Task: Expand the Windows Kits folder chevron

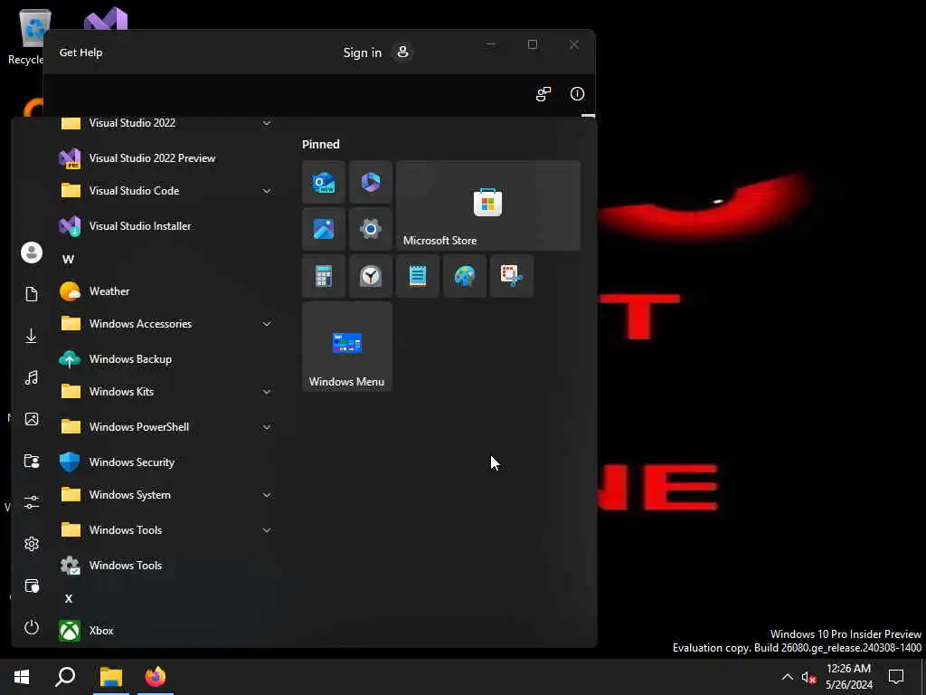Action: pos(267,392)
